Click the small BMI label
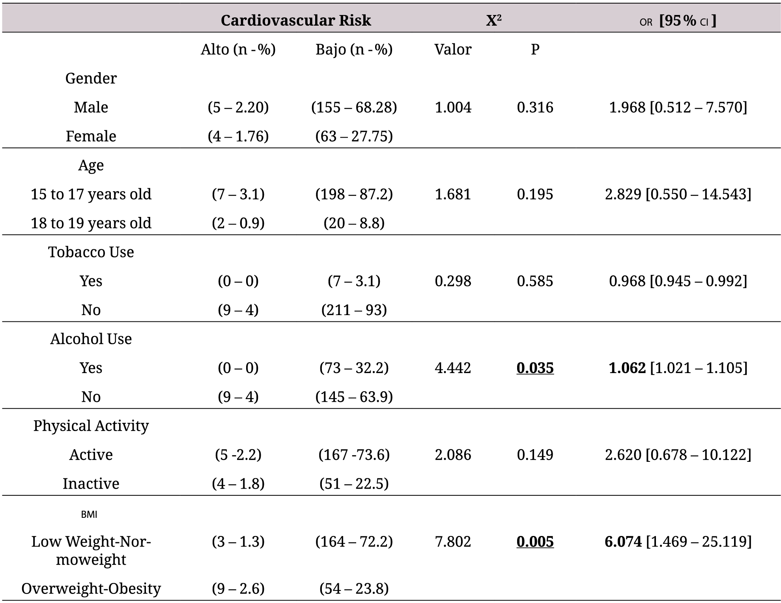The height and width of the screenshot is (603, 781). [89, 514]
